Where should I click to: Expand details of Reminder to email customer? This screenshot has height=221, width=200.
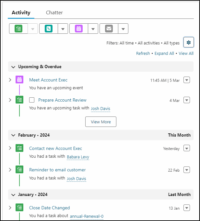[x=10, y=169]
